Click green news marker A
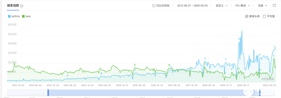 [135, 65]
